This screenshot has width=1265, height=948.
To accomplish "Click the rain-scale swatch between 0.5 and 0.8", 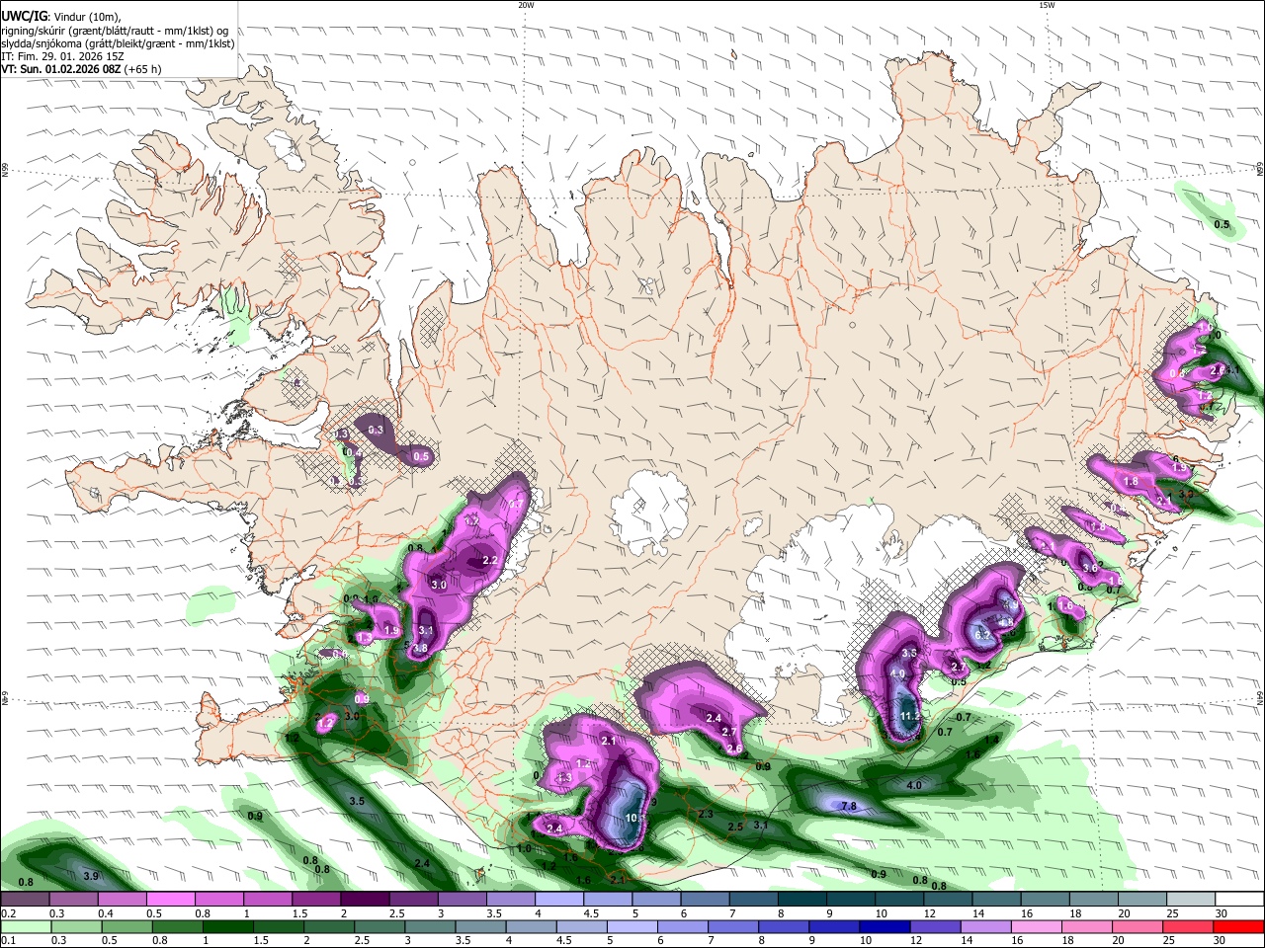I will pyautogui.click(x=126, y=927).
